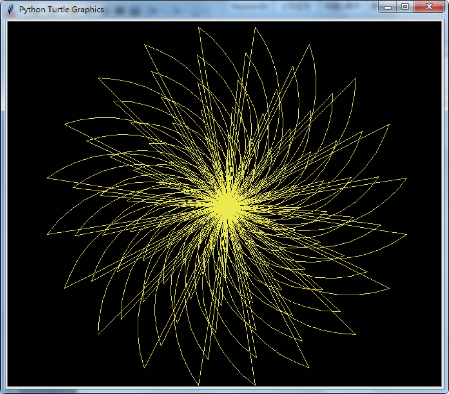This screenshot has width=449, height=394.
Task: Click the Python Turtle Graphics feather icon
Action: click(11, 9)
